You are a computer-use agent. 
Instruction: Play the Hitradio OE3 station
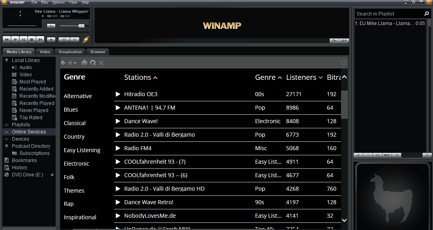(x=118, y=94)
